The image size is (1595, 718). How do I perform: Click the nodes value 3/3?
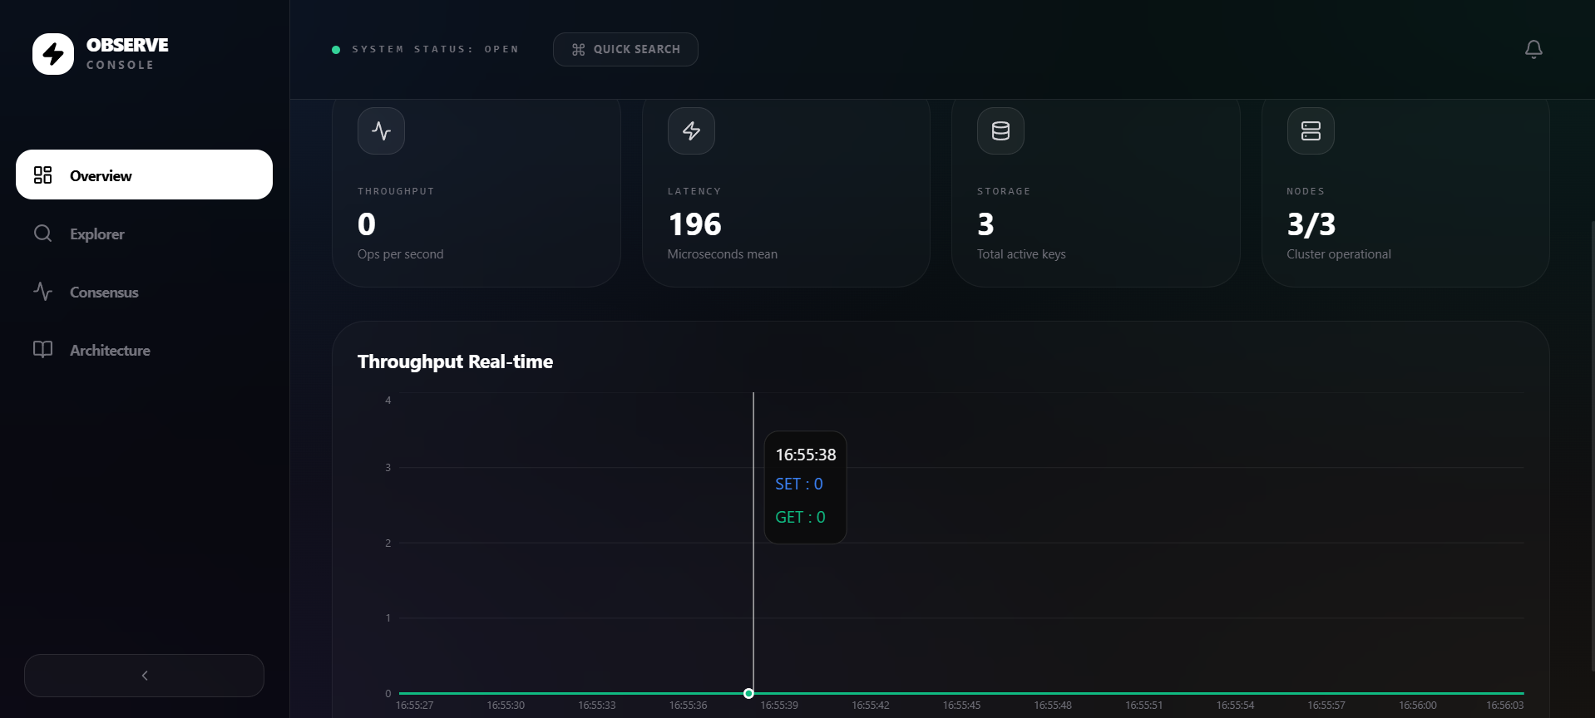click(1311, 224)
